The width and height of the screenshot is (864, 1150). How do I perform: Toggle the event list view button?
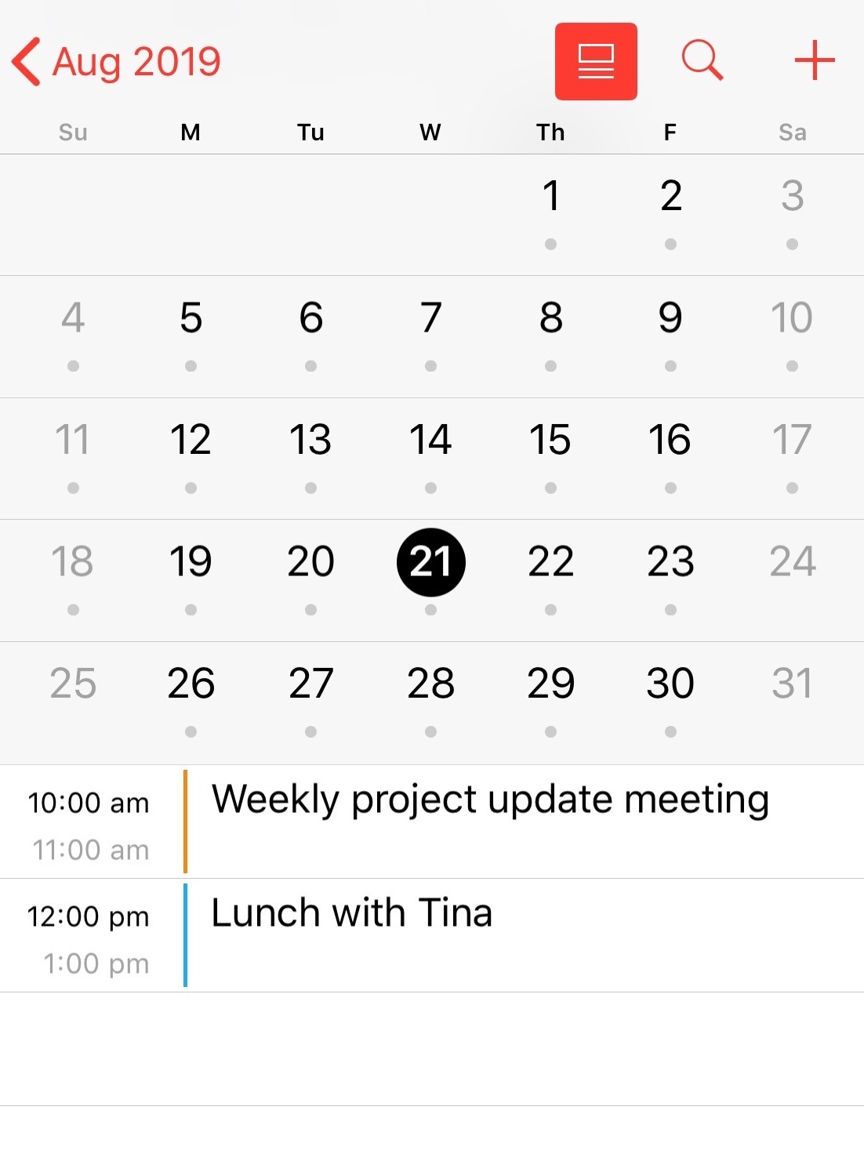(596, 61)
